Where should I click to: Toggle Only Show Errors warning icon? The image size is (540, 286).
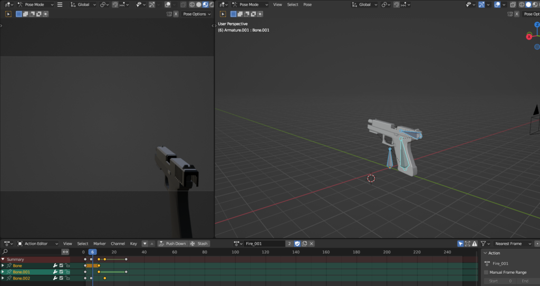pyautogui.click(x=474, y=244)
